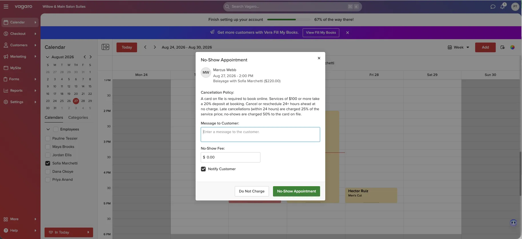Image resolution: width=522 pixels, height=239 pixels.
Task: Uncheck Notify Customer checkbox
Action: [203, 169]
